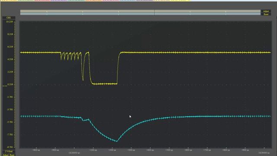Image resolution: width=277 pixels, height=156 pixels.
Task: Click the Adjust button beside the overview bars
Action: (266, 11)
